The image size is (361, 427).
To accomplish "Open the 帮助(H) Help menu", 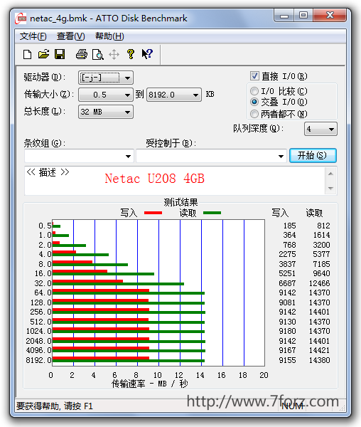I will [109, 36].
